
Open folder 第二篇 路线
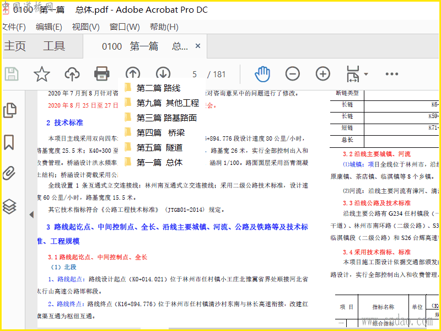[x=158, y=88]
